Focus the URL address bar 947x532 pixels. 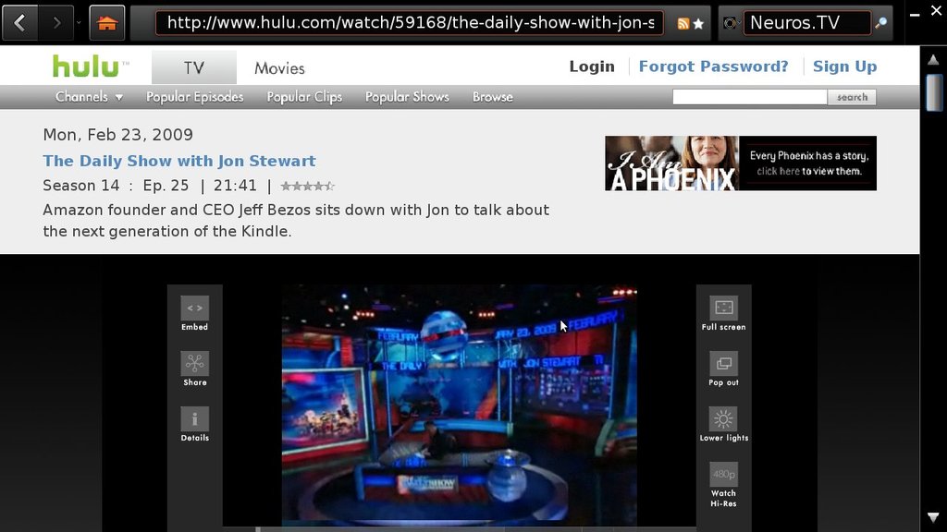pyautogui.click(x=410, y=23)
